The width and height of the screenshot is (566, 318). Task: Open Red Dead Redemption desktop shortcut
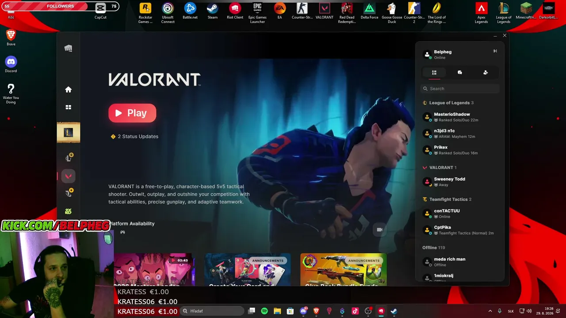click(x=347, y=13)
